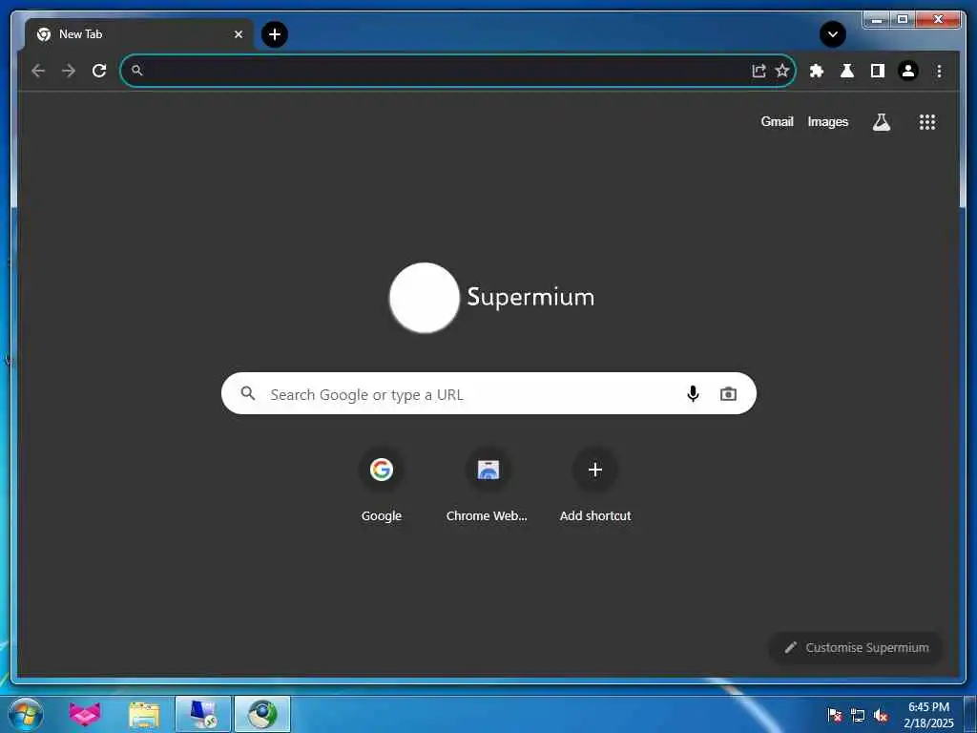Open the Images link
This screenshot has width=977, height=733.
827,121
